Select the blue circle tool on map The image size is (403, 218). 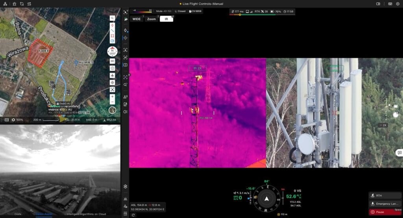(x=112, y=41)
